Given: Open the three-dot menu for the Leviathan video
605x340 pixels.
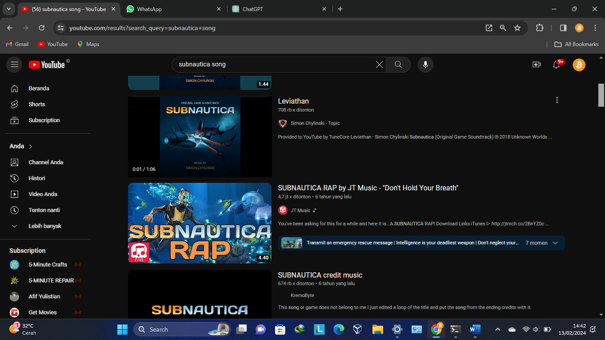Looking at the screenshot, I should click(x=557, y=100).
